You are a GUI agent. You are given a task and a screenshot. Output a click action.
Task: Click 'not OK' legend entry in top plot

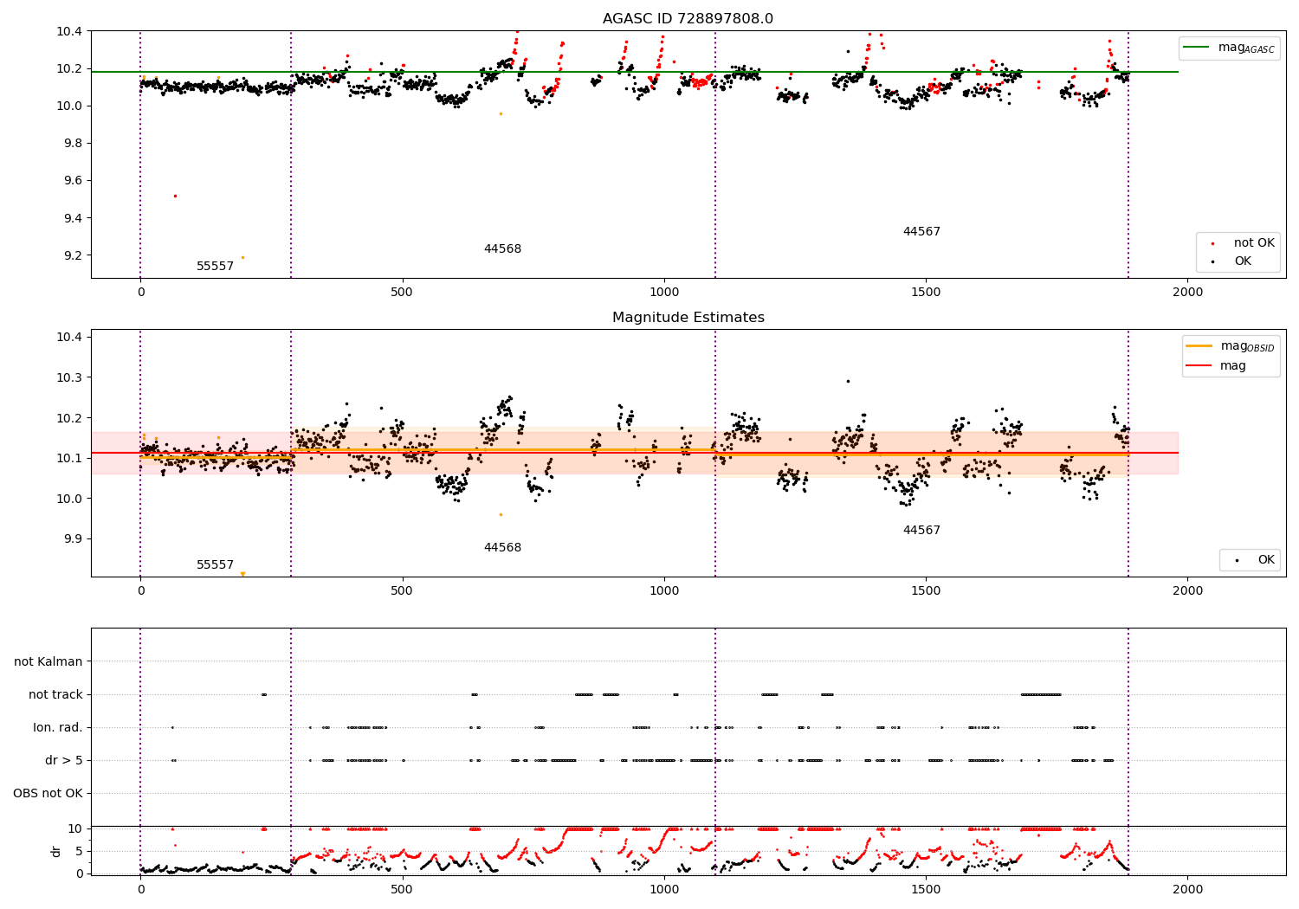coord(1244,242)
